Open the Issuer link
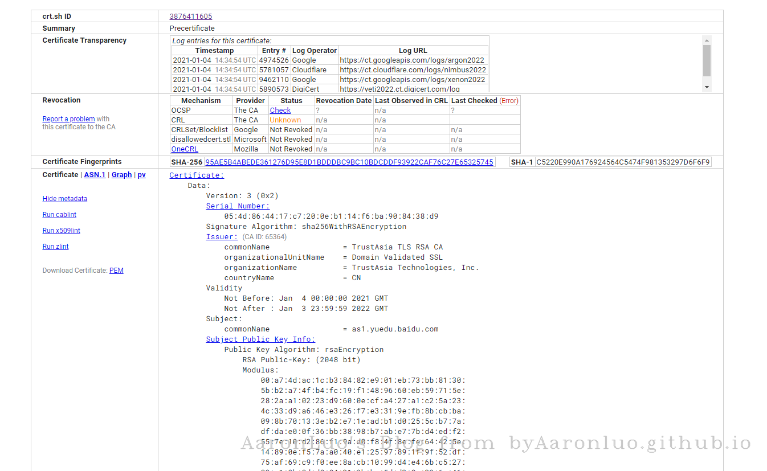This screenshot has height=471, width=767. 222,237
